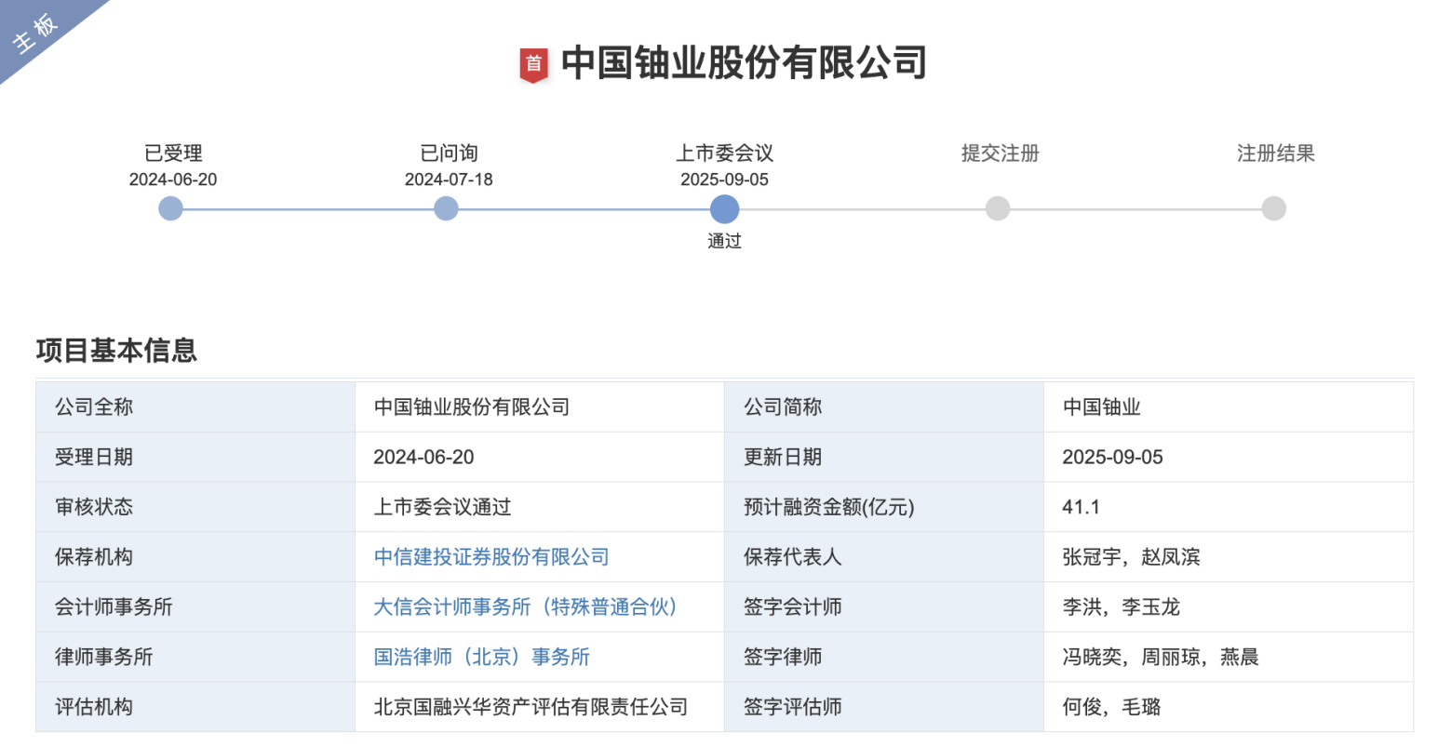Click the red 首 badge icon beside the title

(x=533, y=64)
